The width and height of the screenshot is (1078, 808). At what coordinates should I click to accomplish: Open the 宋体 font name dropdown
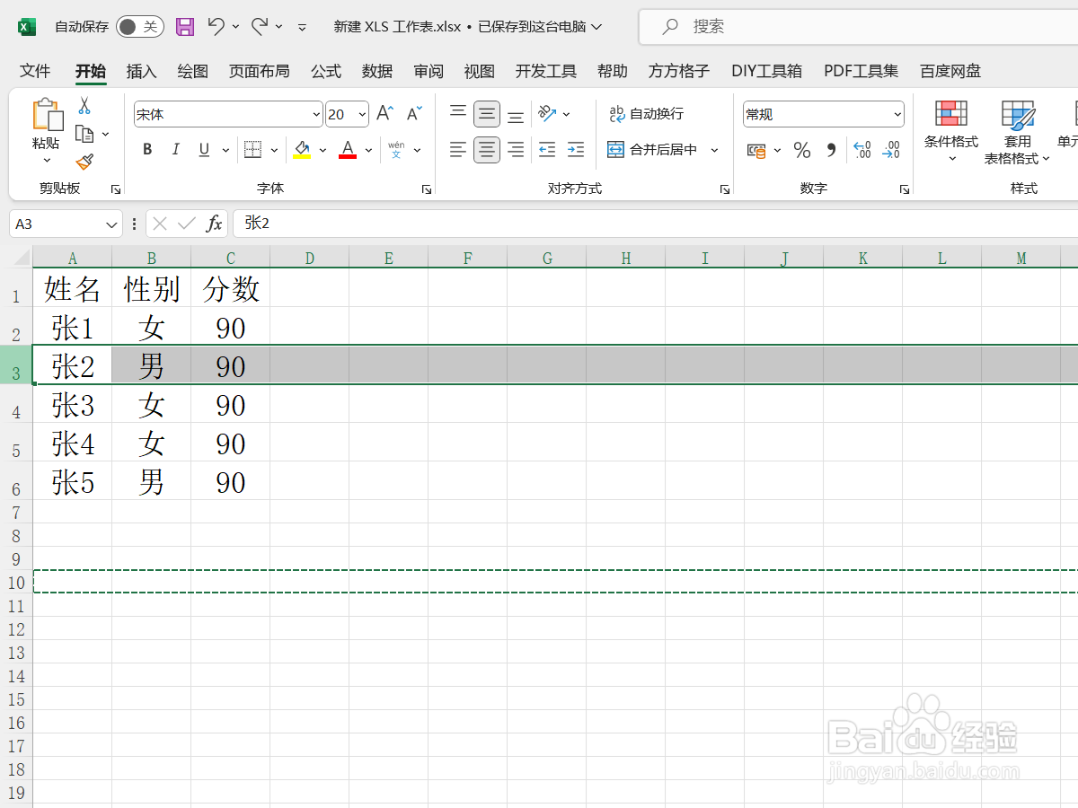[x=314, y=114]
